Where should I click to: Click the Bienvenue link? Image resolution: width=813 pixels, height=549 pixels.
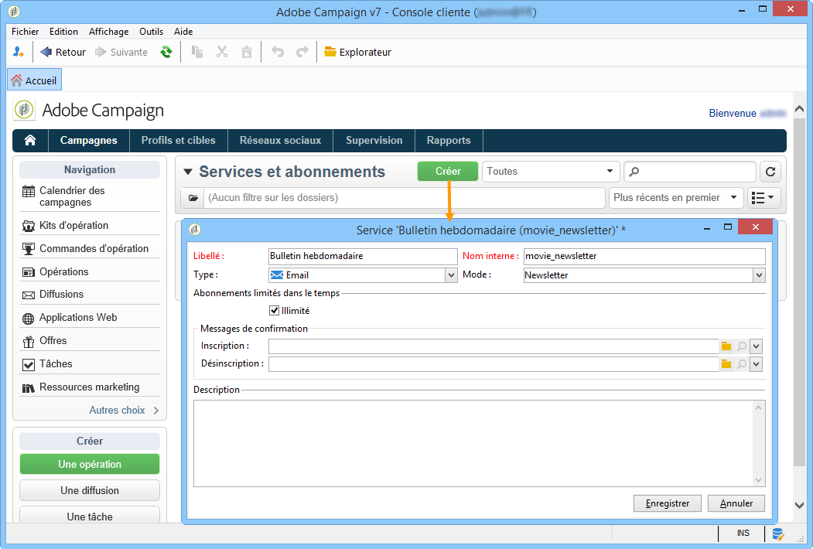click(x=733, y=113)
